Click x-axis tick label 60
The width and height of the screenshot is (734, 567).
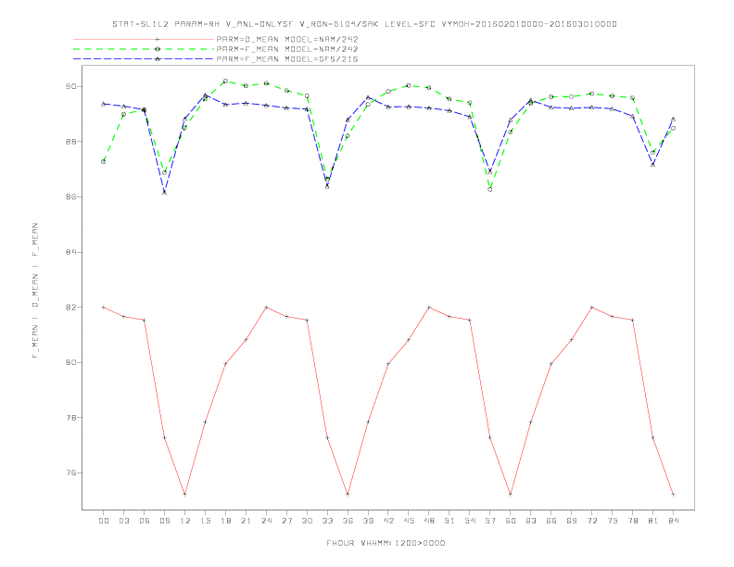pos(511,521)
